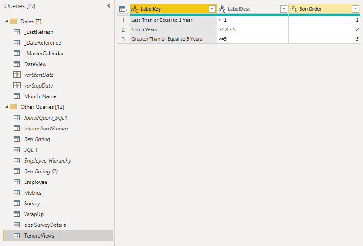This screenshot has width=363, height=246.
Task: Click the '>1 & <5' LabelDesc cell
Action: click(253, 29)
